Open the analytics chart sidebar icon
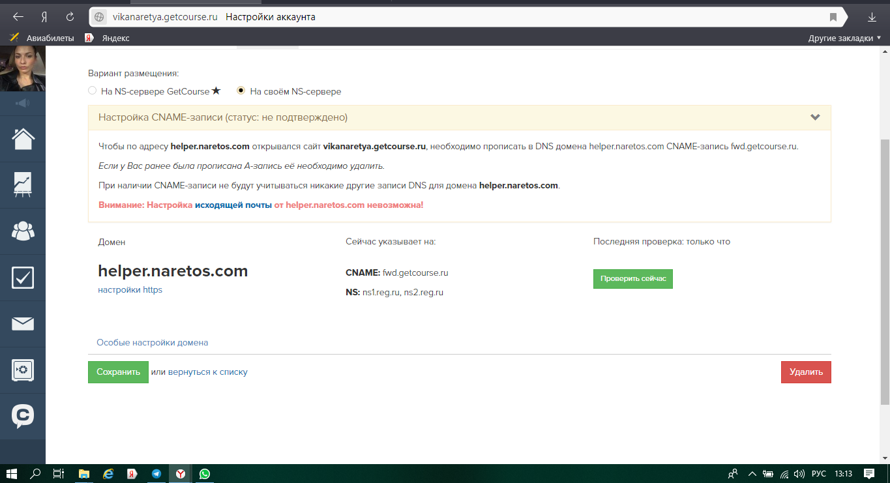Viewport: 890px width, 483px height. 23,185
